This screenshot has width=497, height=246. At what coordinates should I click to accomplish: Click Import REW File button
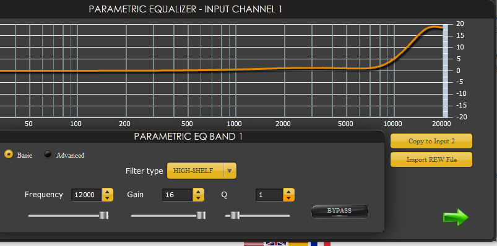tap(431, 159)
